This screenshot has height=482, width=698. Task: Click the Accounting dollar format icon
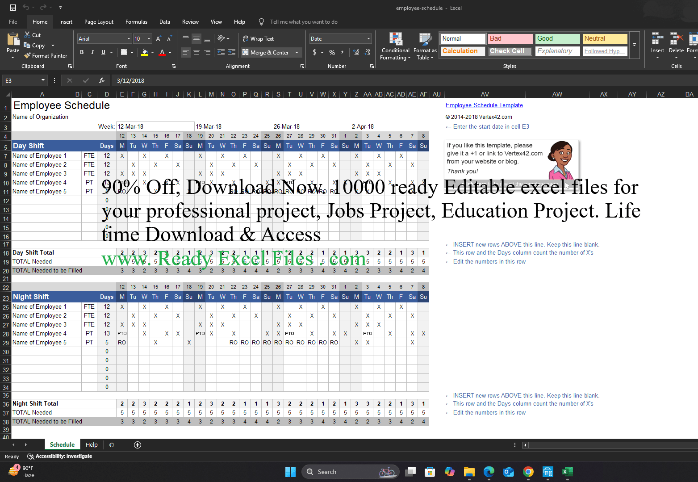point(314,52)
